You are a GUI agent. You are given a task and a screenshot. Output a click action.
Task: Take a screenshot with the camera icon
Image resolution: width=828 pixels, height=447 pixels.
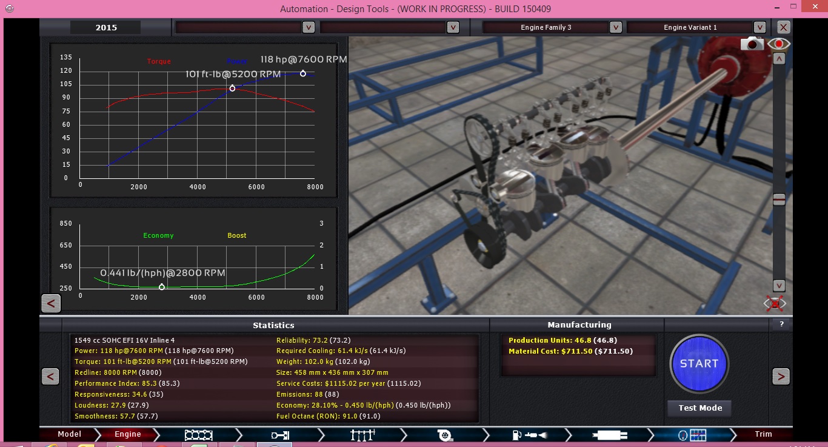[752, 44]
